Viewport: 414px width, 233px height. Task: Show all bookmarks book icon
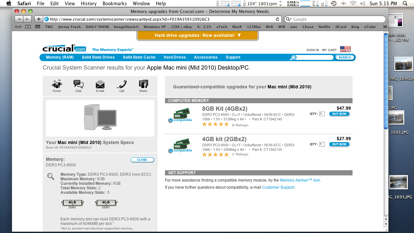(x=28, y=27)
